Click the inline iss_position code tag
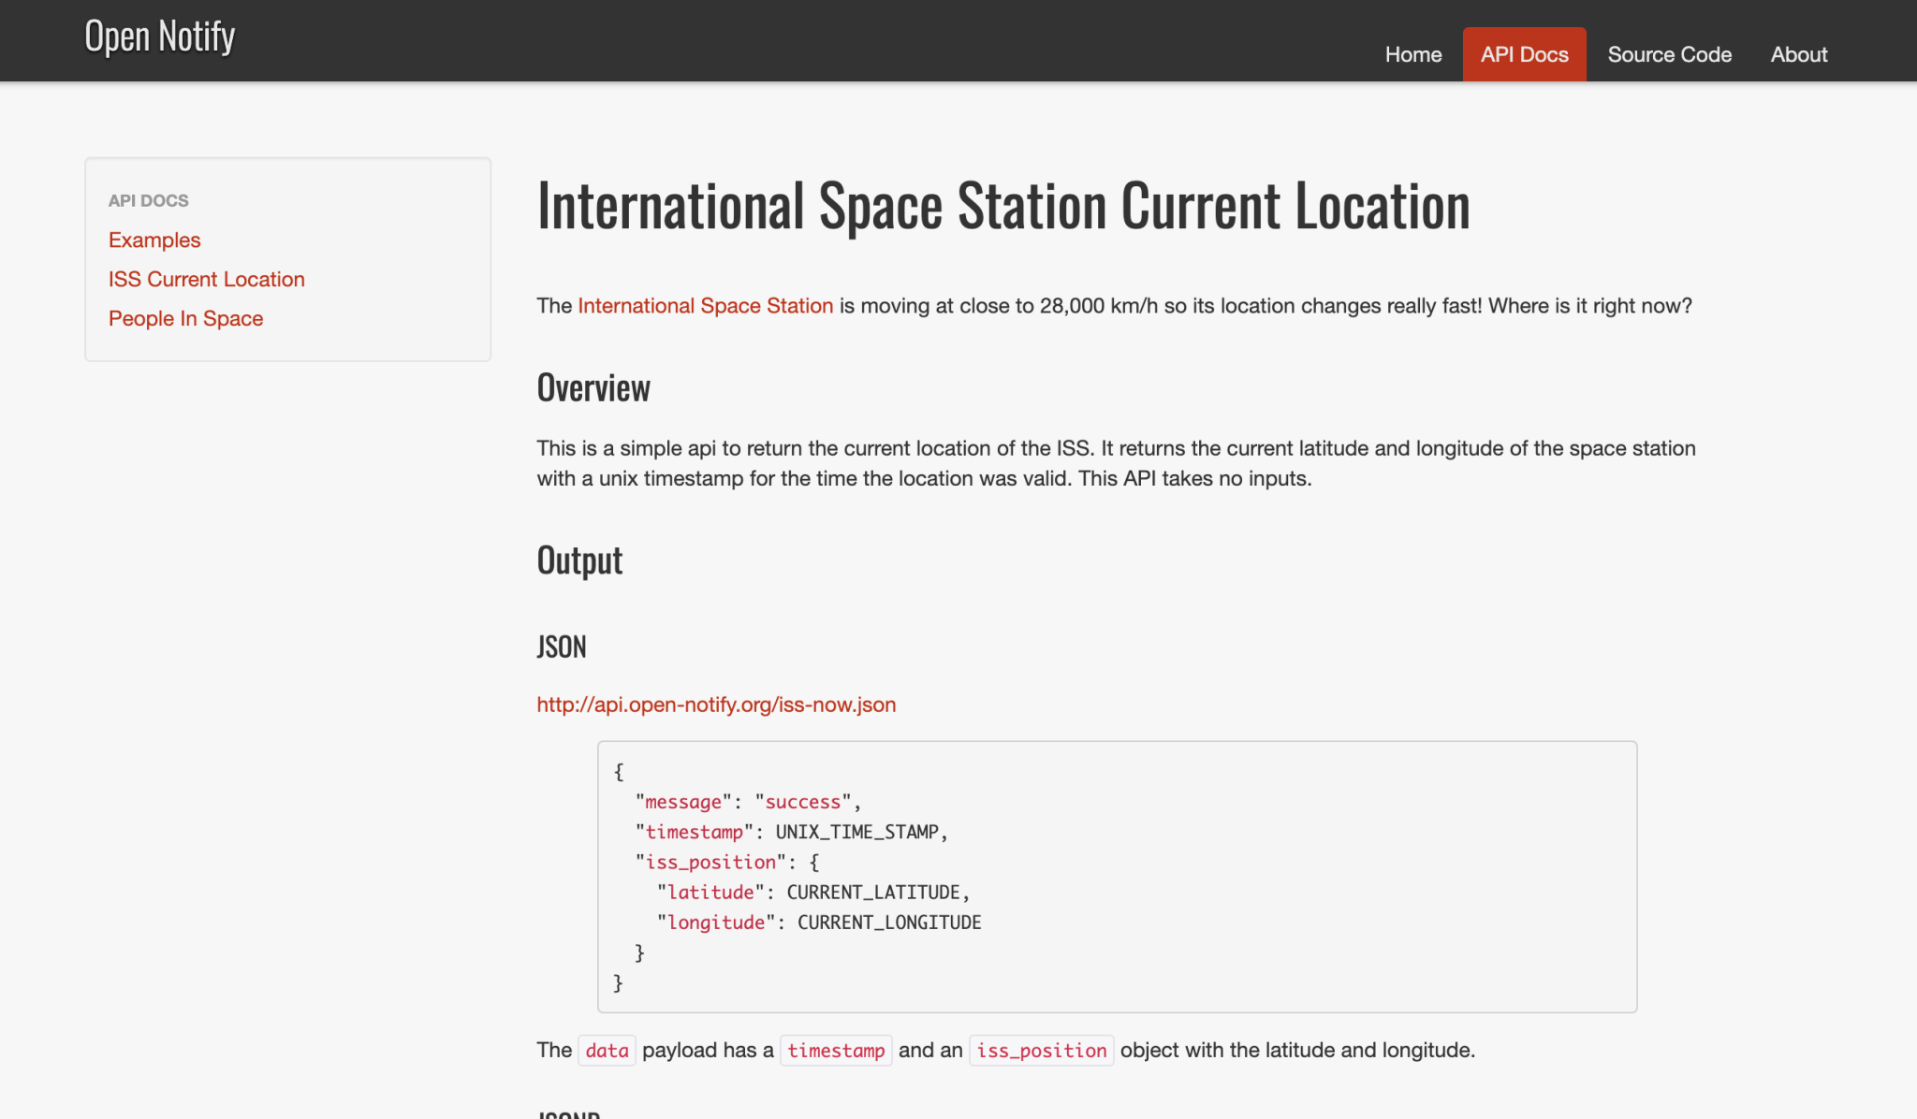 1041,1051
